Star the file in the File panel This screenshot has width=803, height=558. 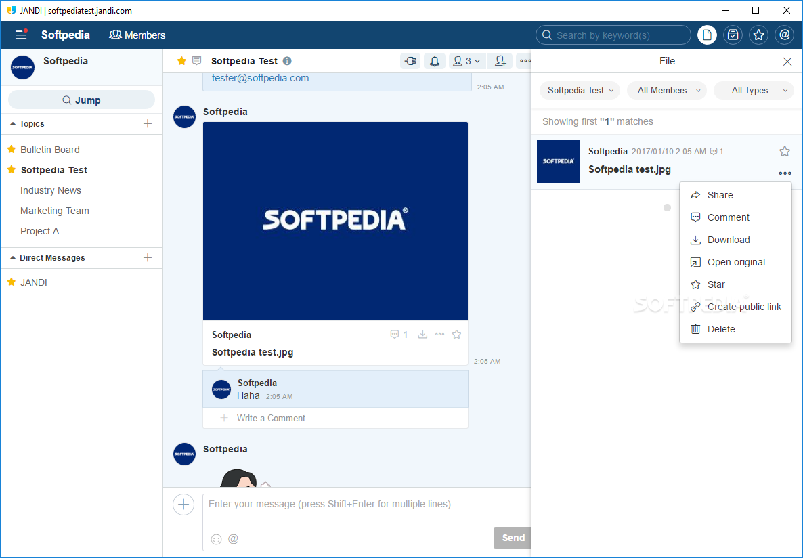(785, 151)
